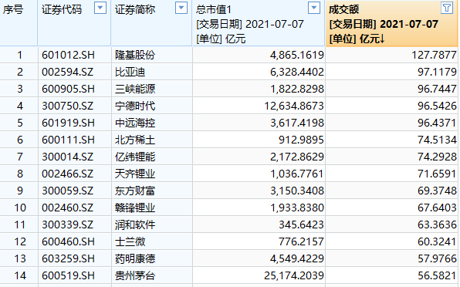Select code cell 600519.SH
Viewport: 460px width, 287px height.
point(75,276)
